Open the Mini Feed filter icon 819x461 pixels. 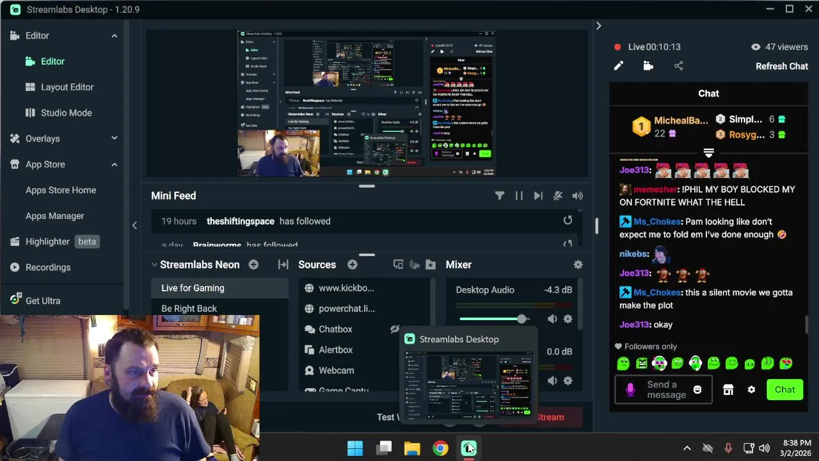tap(500, 196)
